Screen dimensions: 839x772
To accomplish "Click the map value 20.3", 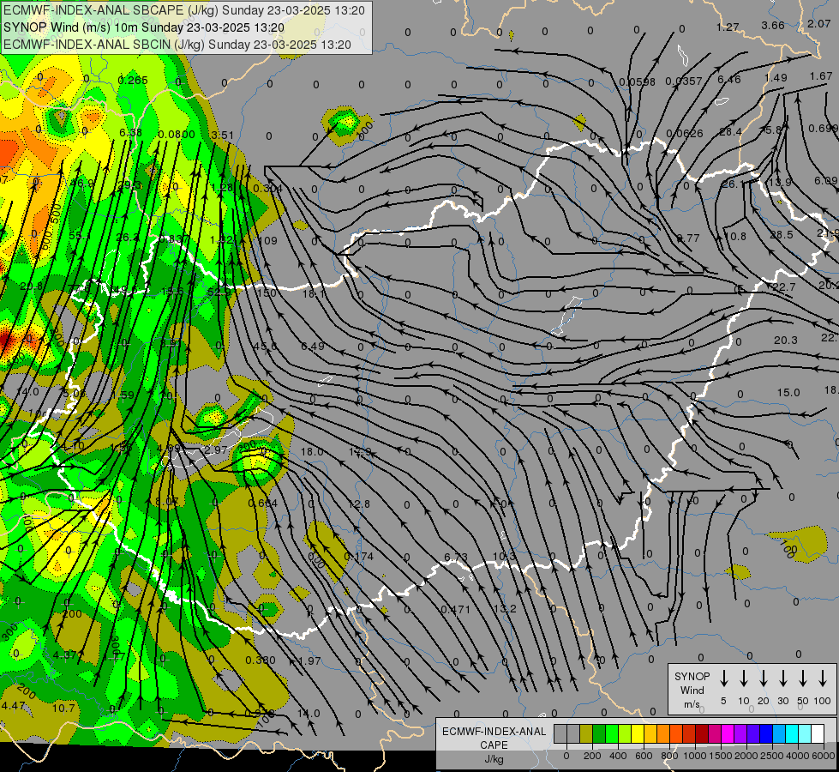I will pos(786,341).
